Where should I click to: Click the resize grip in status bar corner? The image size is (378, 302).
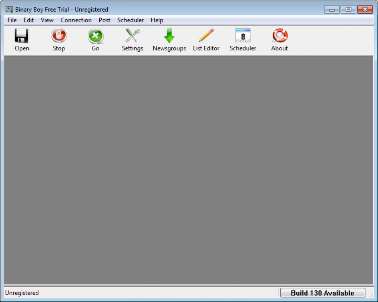pos(371,295)
